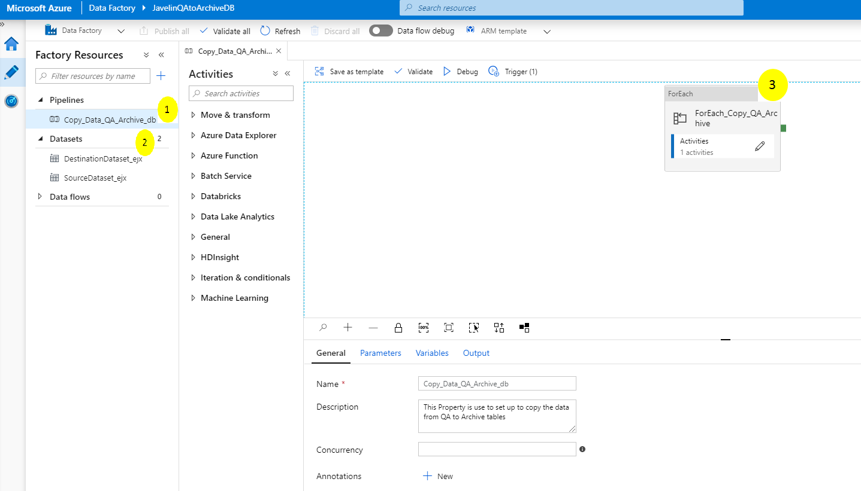Collapse the Factory Resources panel
Screen dimensions: 861x491
coord(161,55)
